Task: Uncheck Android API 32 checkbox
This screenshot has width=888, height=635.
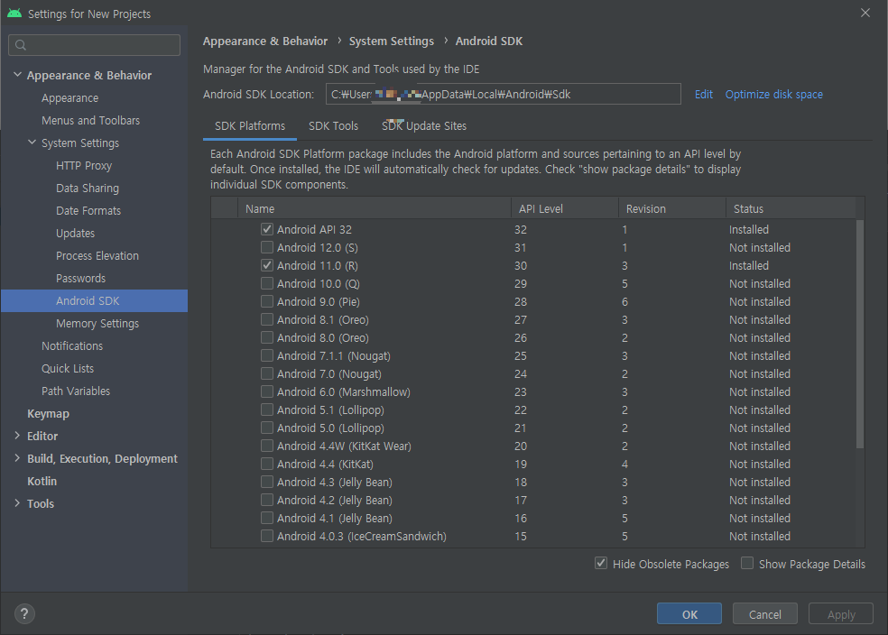Action: (x=267, y=229)
